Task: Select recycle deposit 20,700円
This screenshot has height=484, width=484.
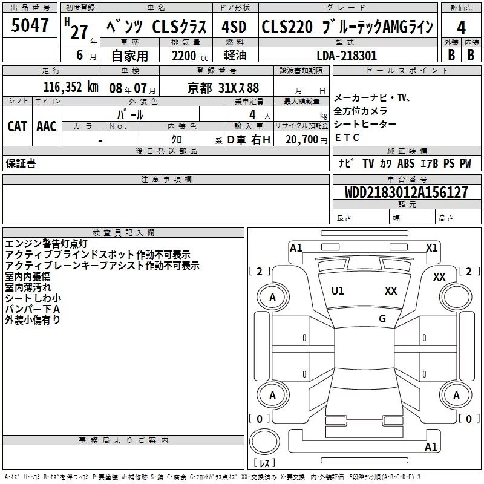Action: point(306,140)
